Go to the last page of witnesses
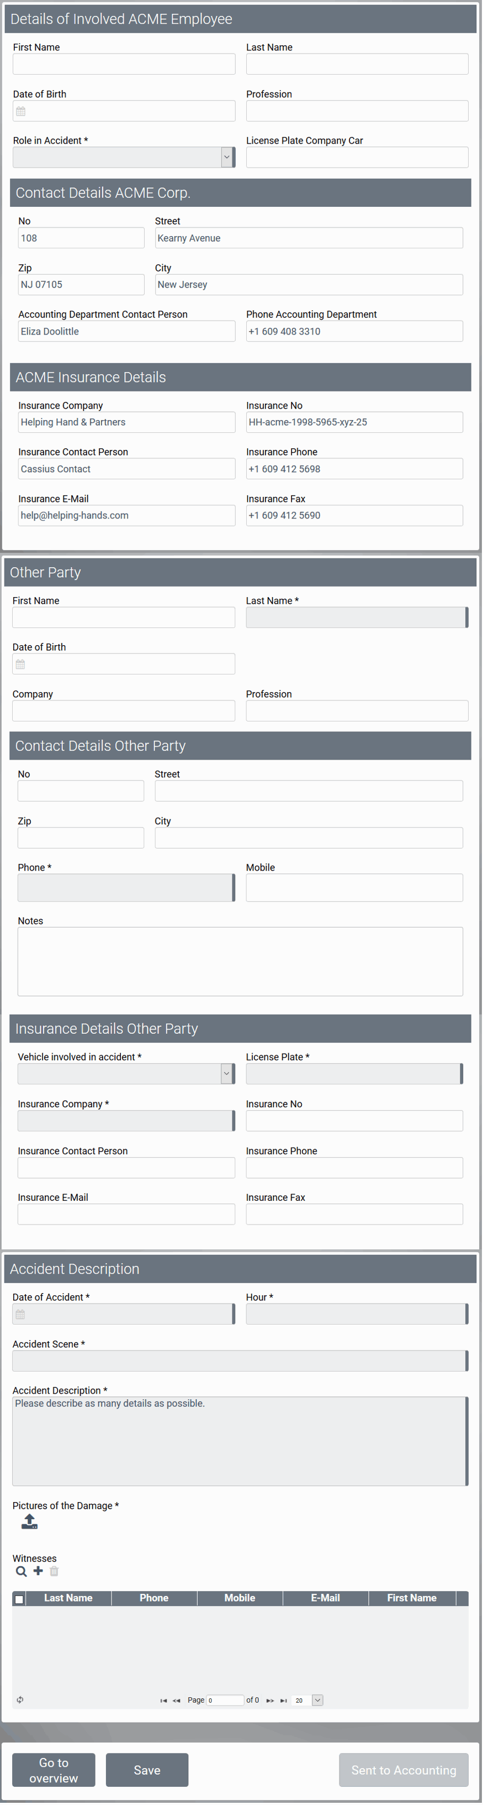483x1805 pixels. coord(284,1700)
